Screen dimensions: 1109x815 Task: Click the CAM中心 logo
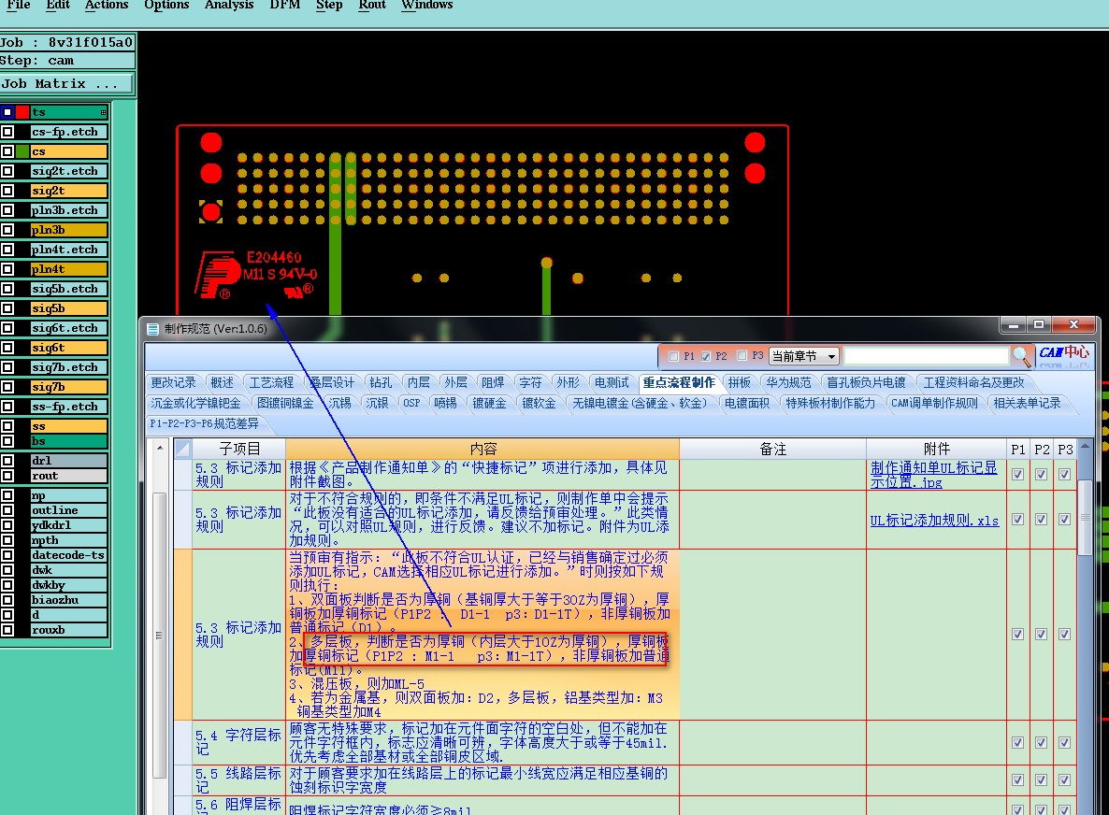pyautogui.click(x=1064, y=353)
